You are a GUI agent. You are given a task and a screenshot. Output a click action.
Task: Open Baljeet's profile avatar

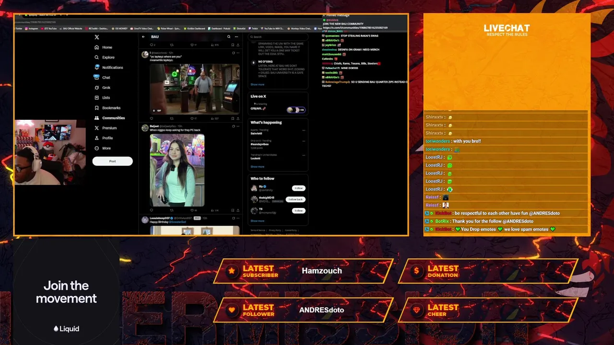tap(145, 128)
